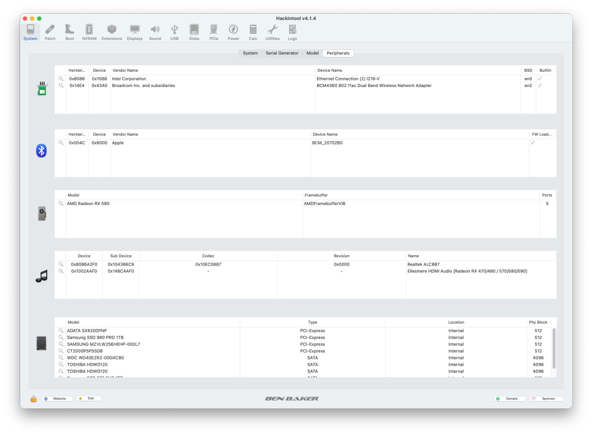Open the Sound section
The width and height of the screenshot is (592, 435).
pos(155,32)
